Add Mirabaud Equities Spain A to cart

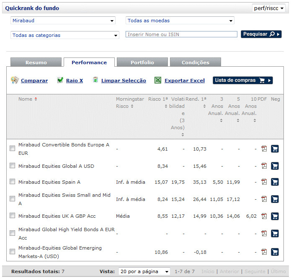tap(275, 182)
